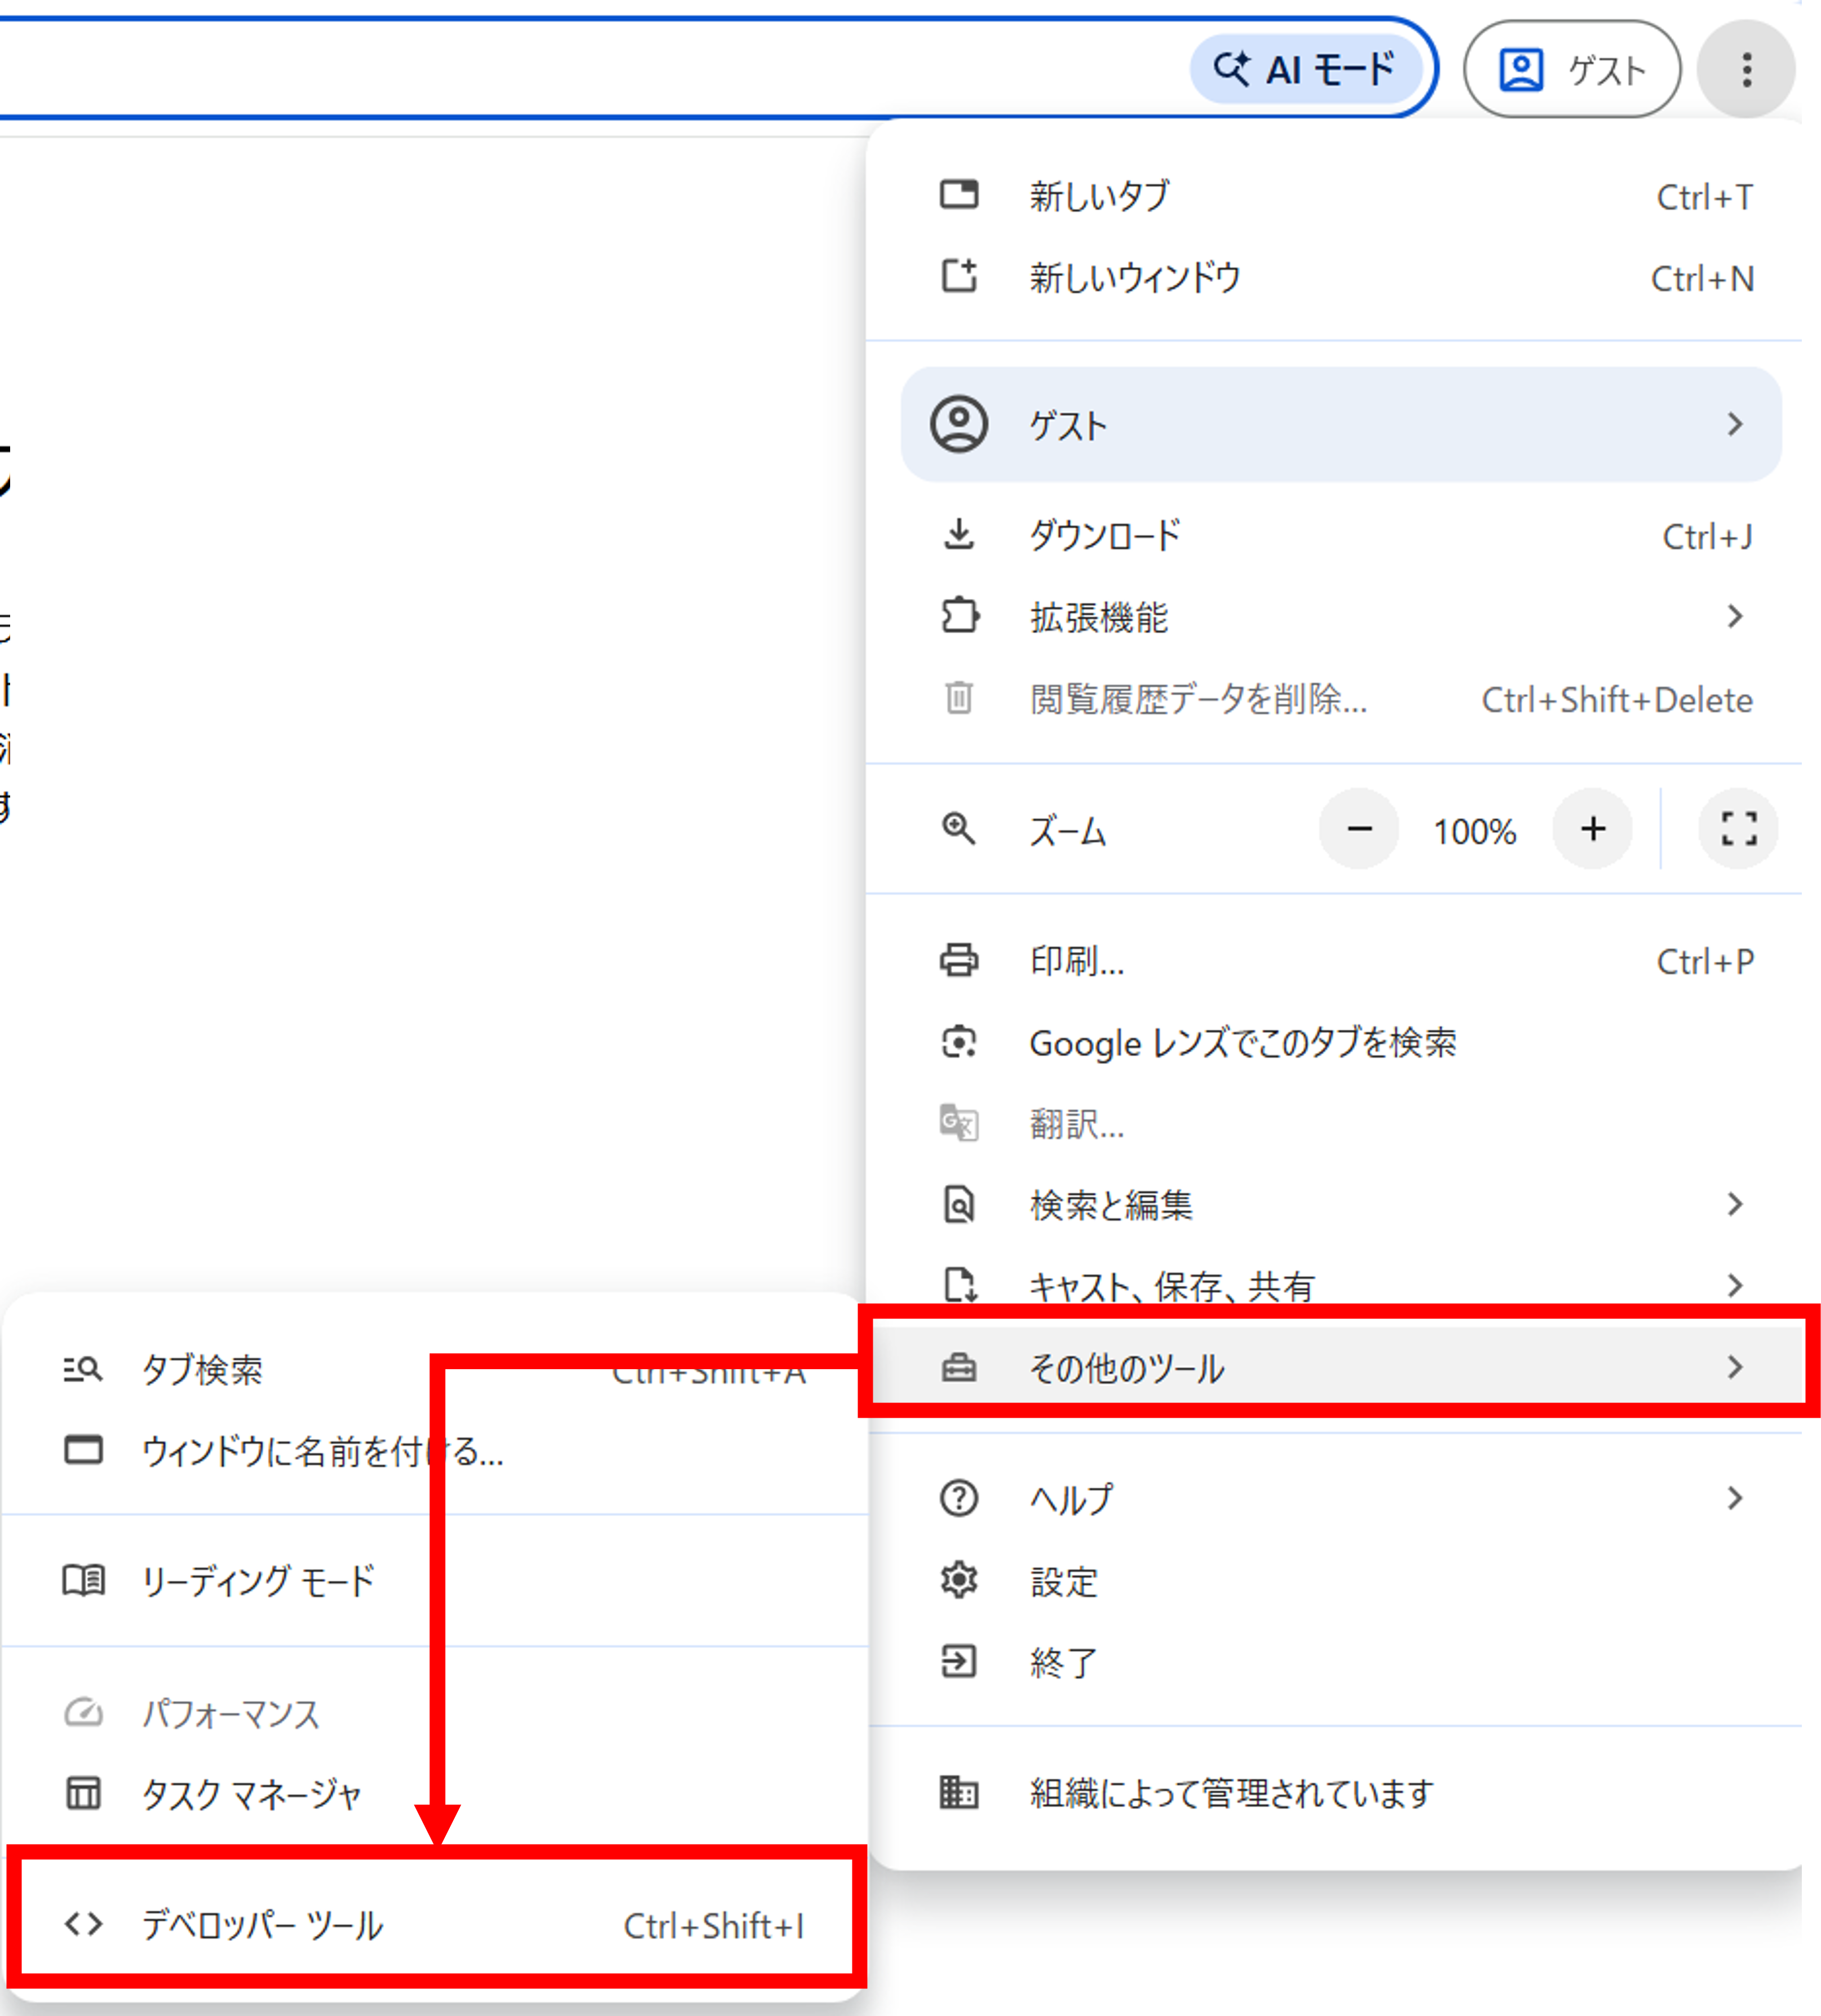Click the ヘルプ question mark icon
The height and width of the screenshot is (2016, 1821).
click(959, 1498)
